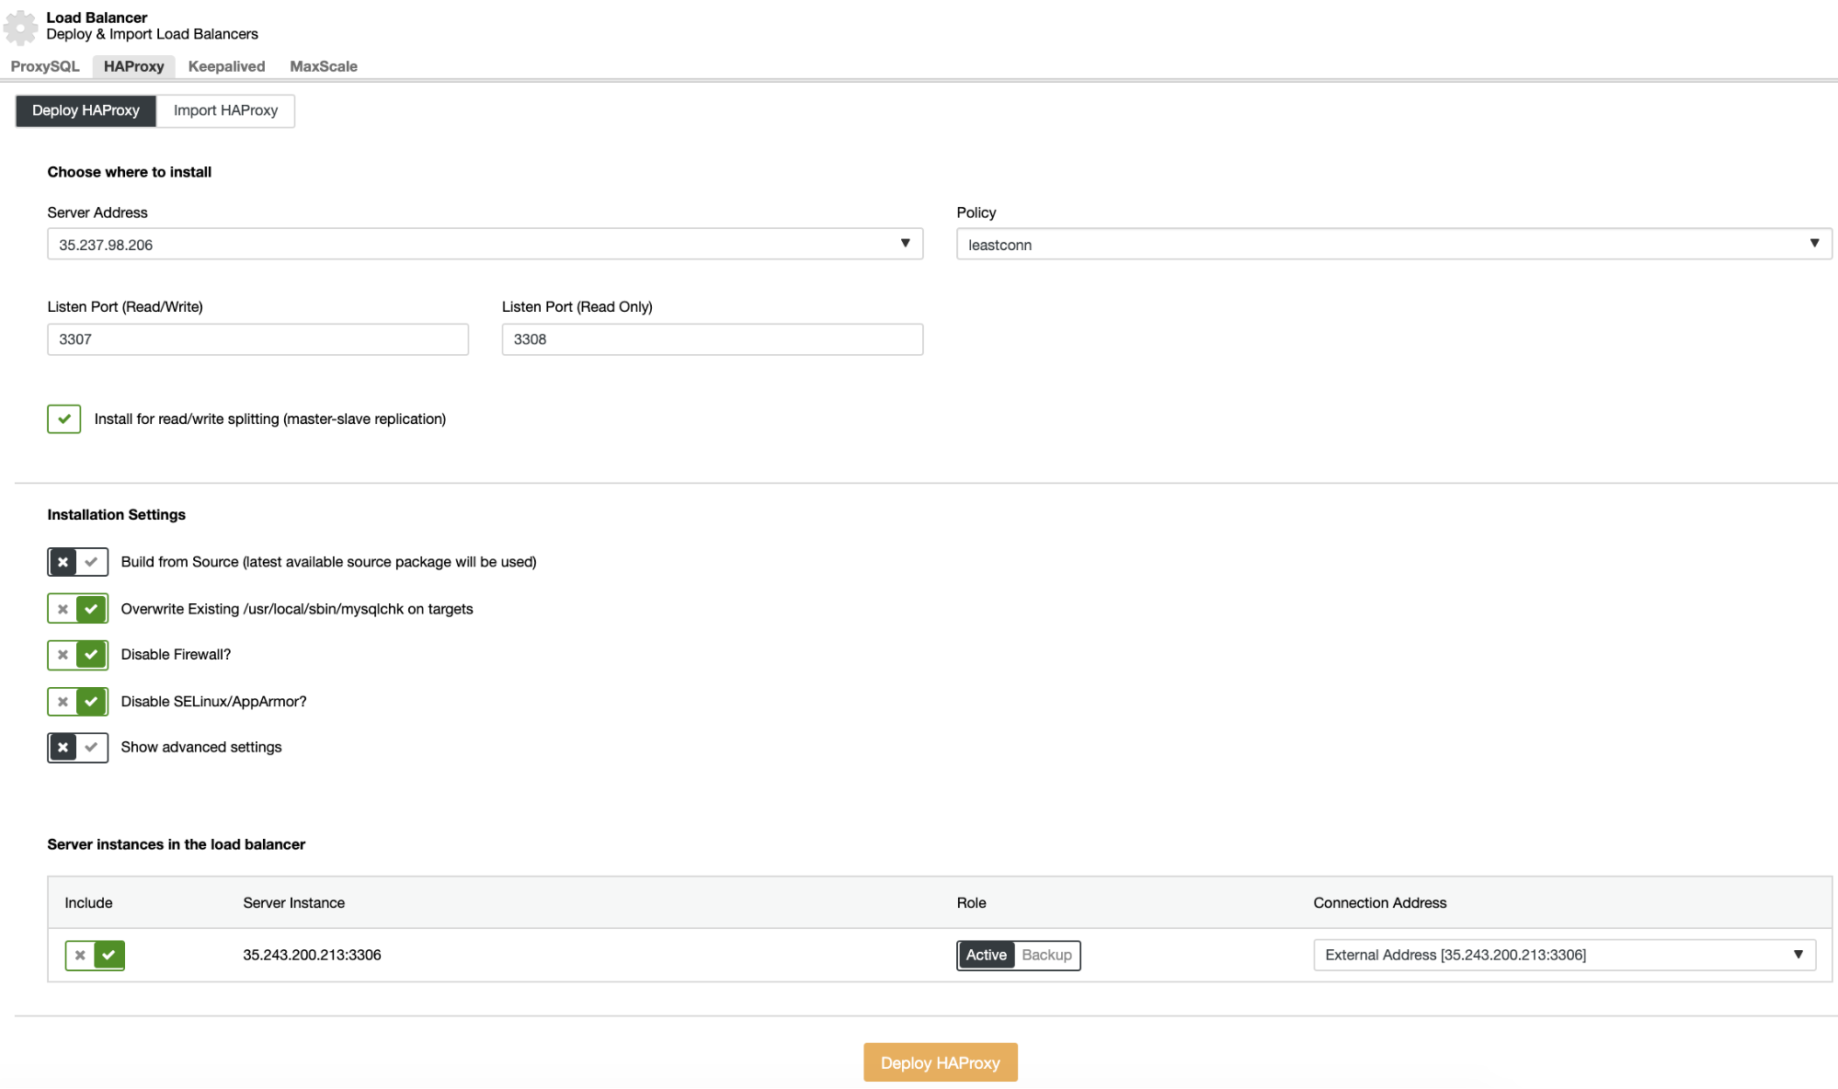The image size is (1838, 1089).
Task: Click the Connection Address column header
Action: coord(1379,903)
